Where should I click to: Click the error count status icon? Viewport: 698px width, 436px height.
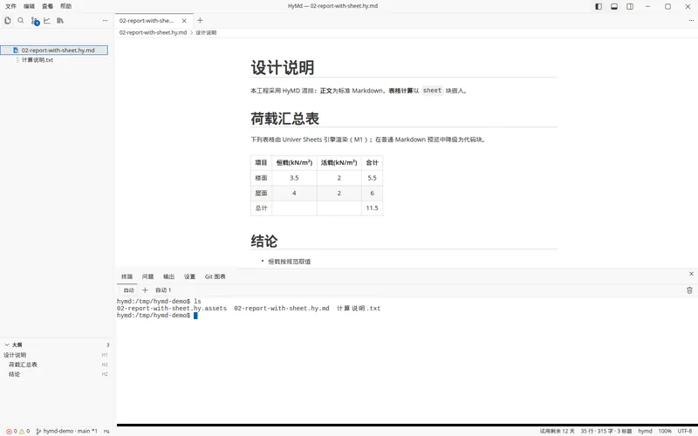coord(11,431)
